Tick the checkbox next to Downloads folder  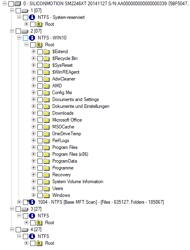[x=40, y=113]
